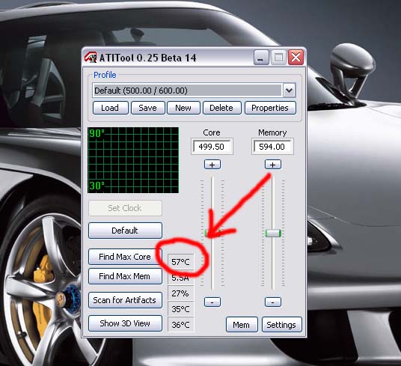Viewport: 401px width, 366px height.
Task: Click the Memory clock value field
Action: 272,147
